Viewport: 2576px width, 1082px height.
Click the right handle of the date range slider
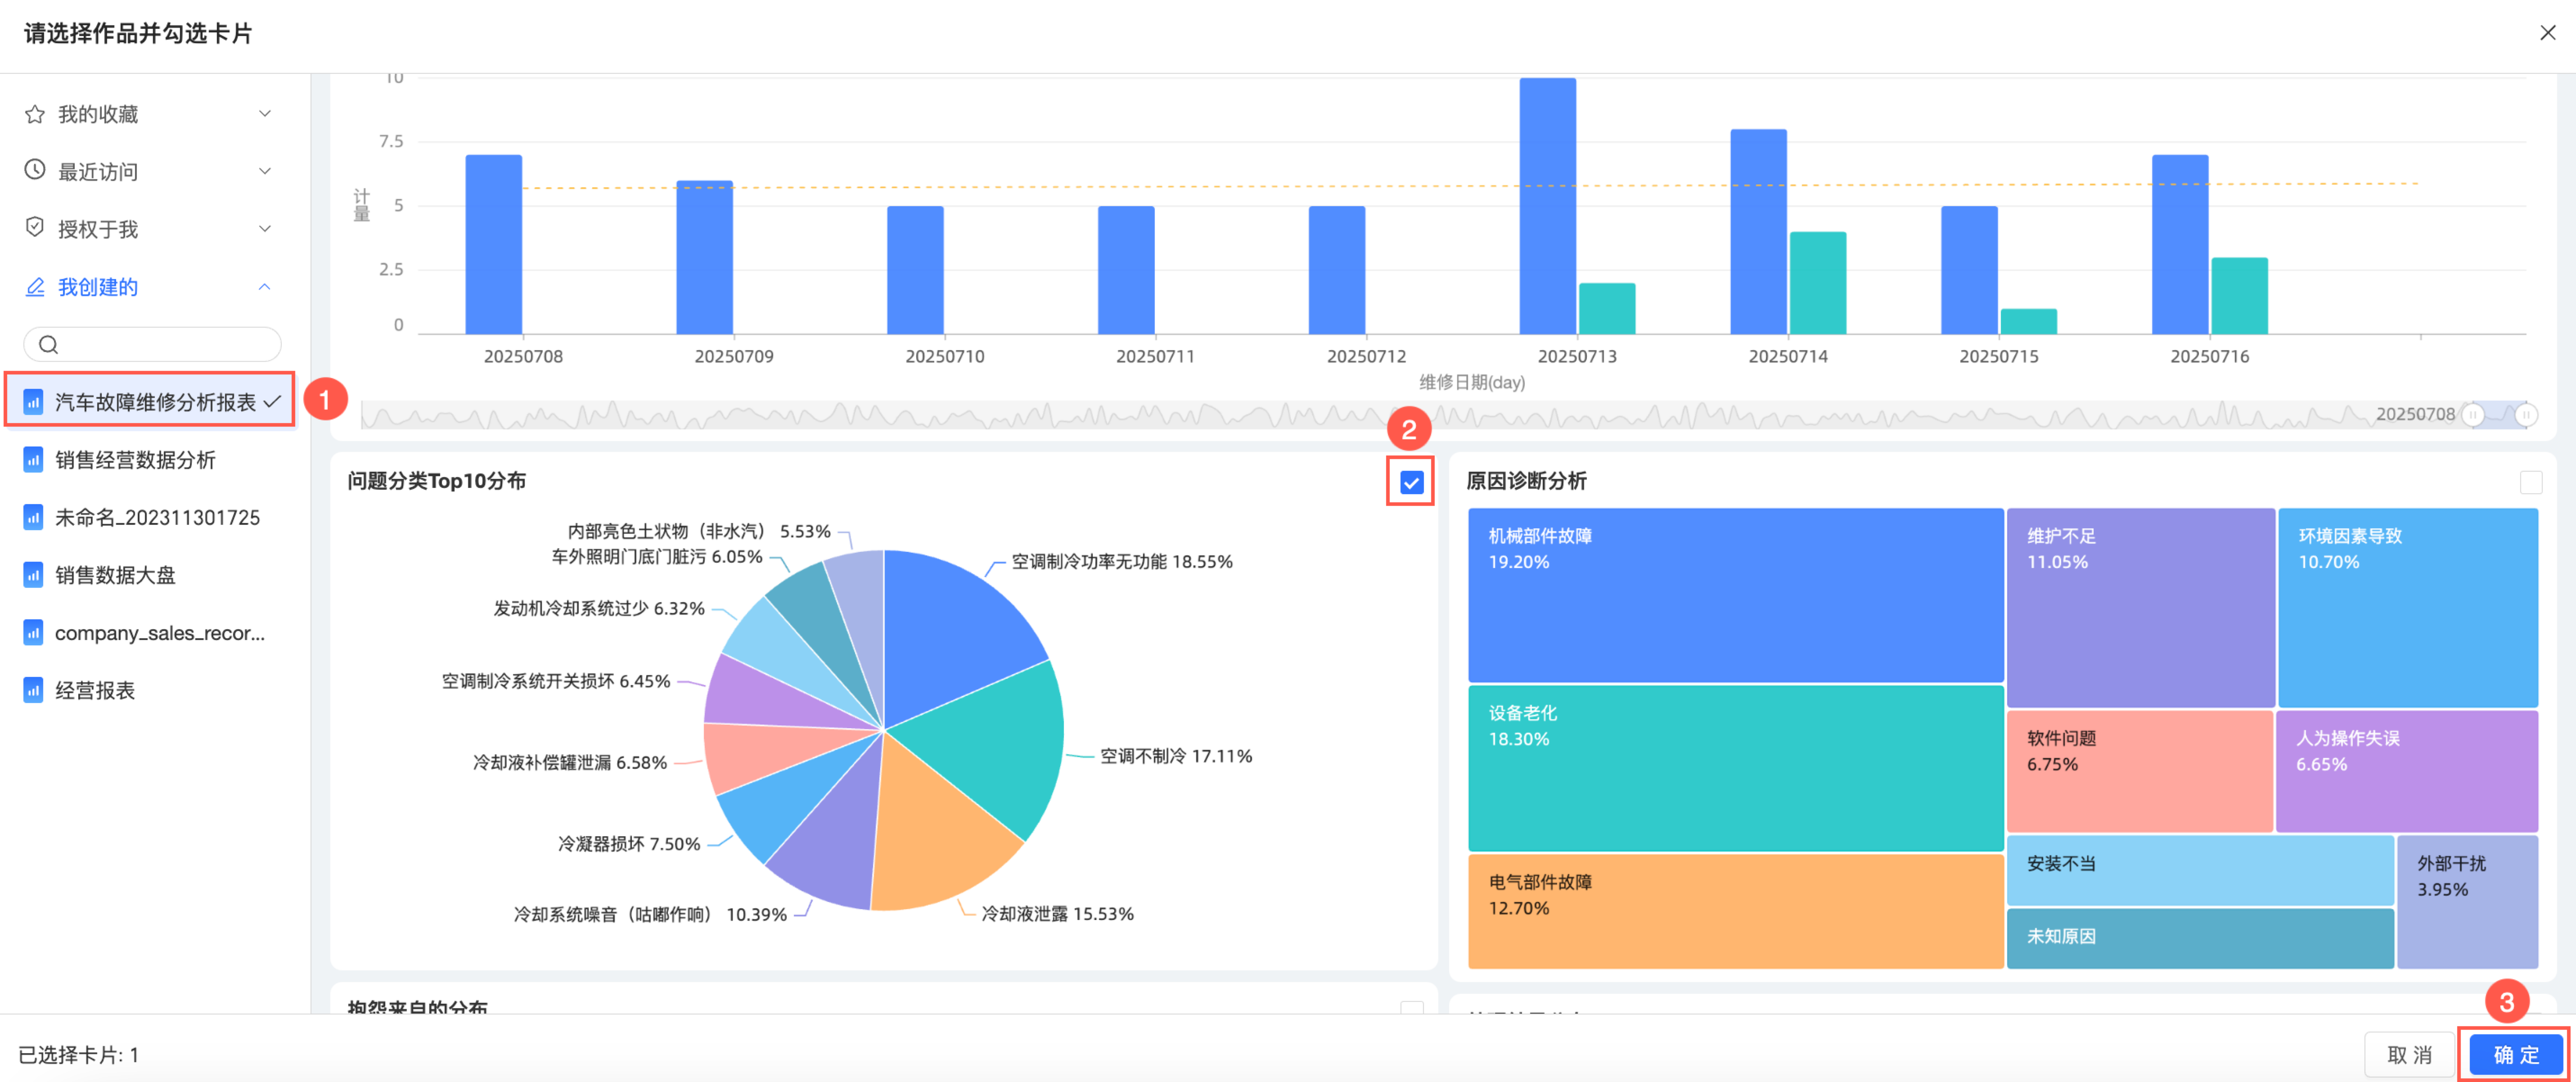pyautogui.click(x=2526, y=414)
